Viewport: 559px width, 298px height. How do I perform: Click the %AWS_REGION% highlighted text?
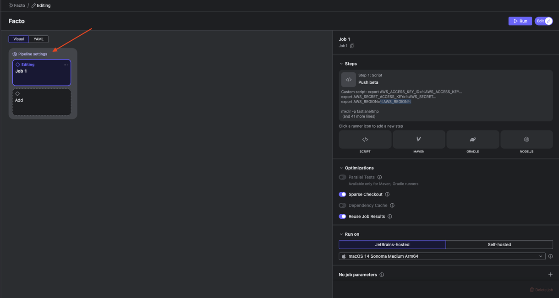395,102
